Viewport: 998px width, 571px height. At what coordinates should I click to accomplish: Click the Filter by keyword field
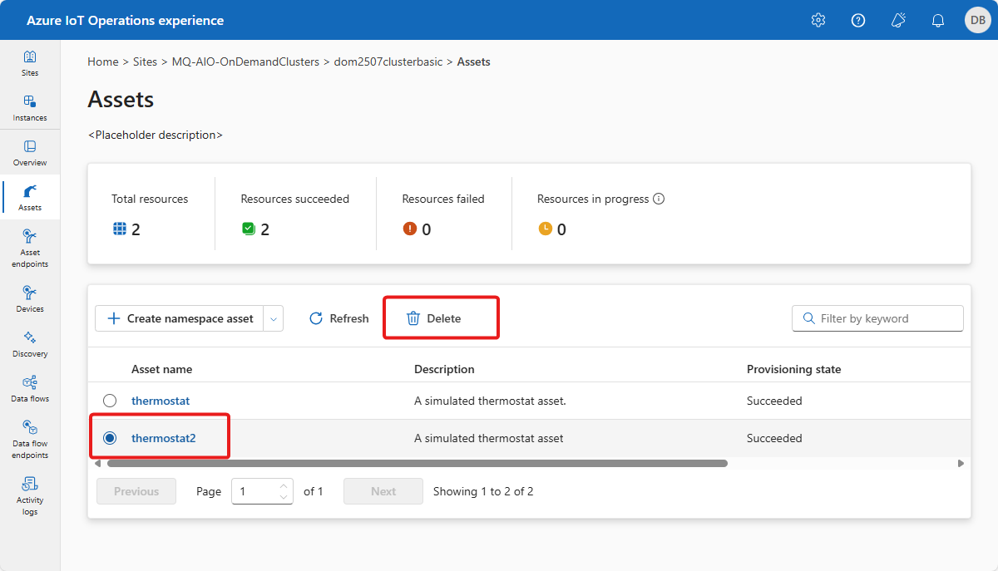click(x=877, y=318)
